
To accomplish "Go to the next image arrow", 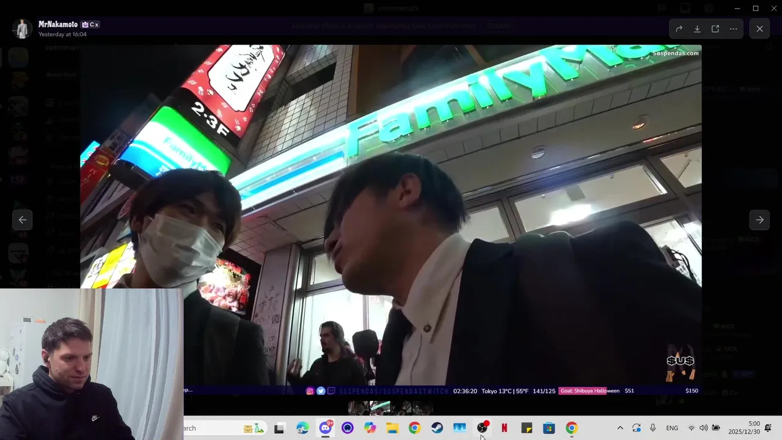I will (x=759, y=220).
